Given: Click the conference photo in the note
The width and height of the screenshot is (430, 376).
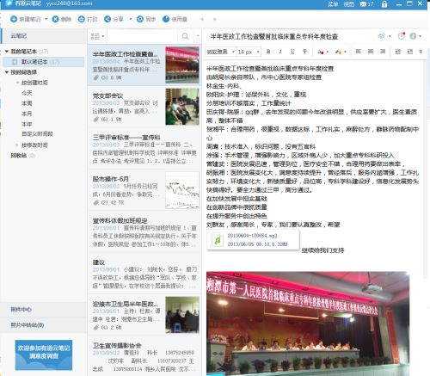Looking at the screenshot, I should point(308,324).
